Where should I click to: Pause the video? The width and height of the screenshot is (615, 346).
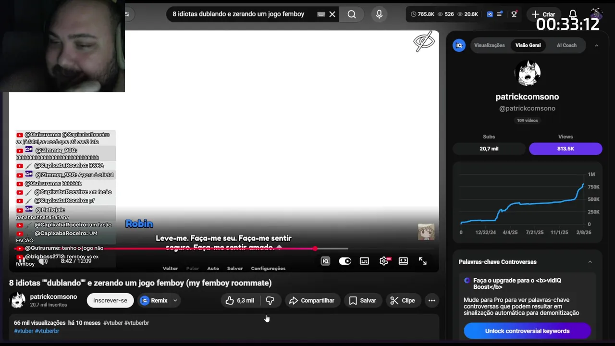tap(22, 261)
